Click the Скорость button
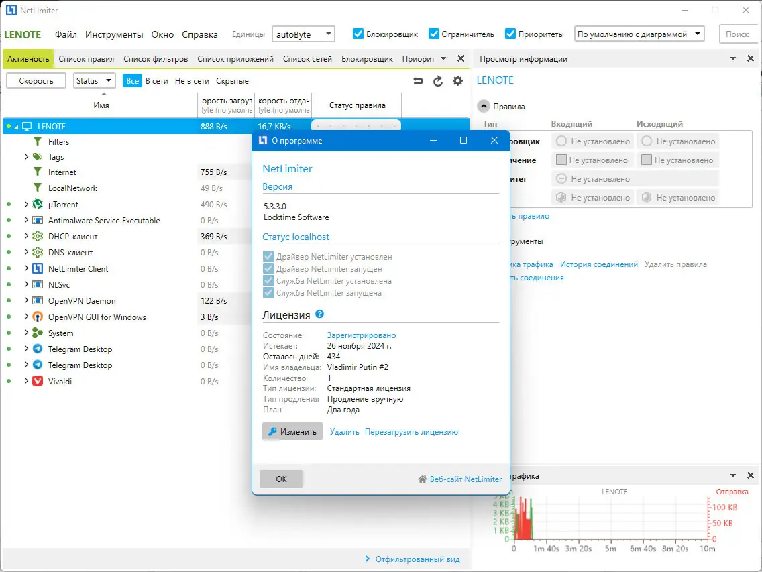 pyautogui.click(x=36, y=80)
